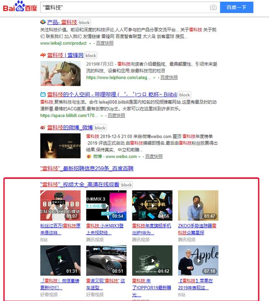Play the 01:12 OPPO video

[x=152, y=261]
